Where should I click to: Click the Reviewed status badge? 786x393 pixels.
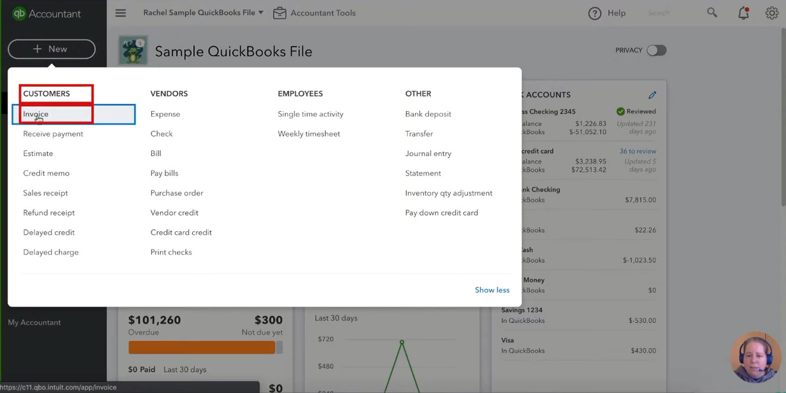click(636, 111)
